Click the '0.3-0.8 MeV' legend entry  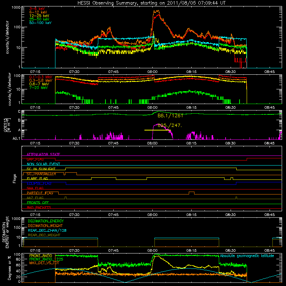[41, 81]
